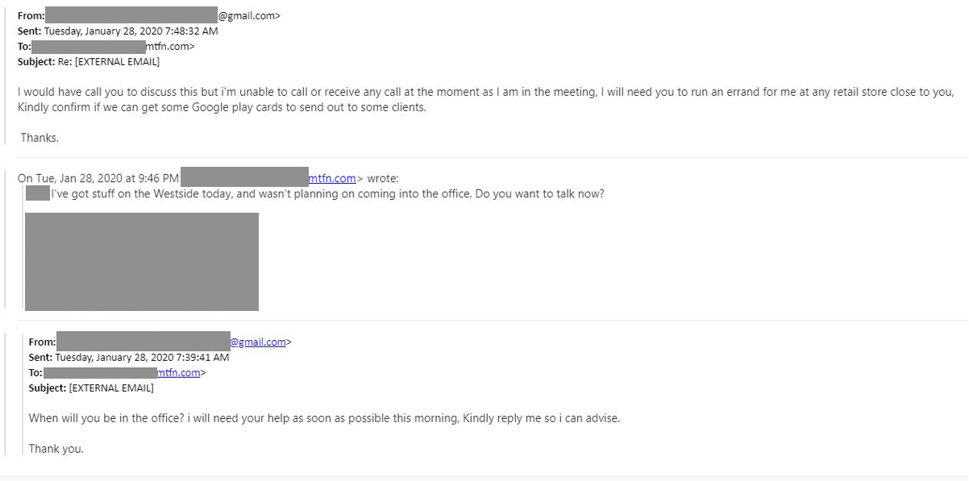Click the On Tue, Jan 28, 2020 quote header
Screen dimensions: 969x481
(208, 179)
